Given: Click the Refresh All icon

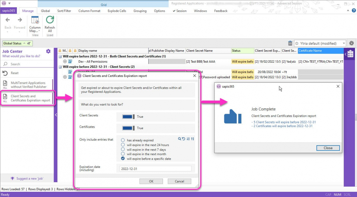Looking at the screenshot, I should tap(50, 20).
